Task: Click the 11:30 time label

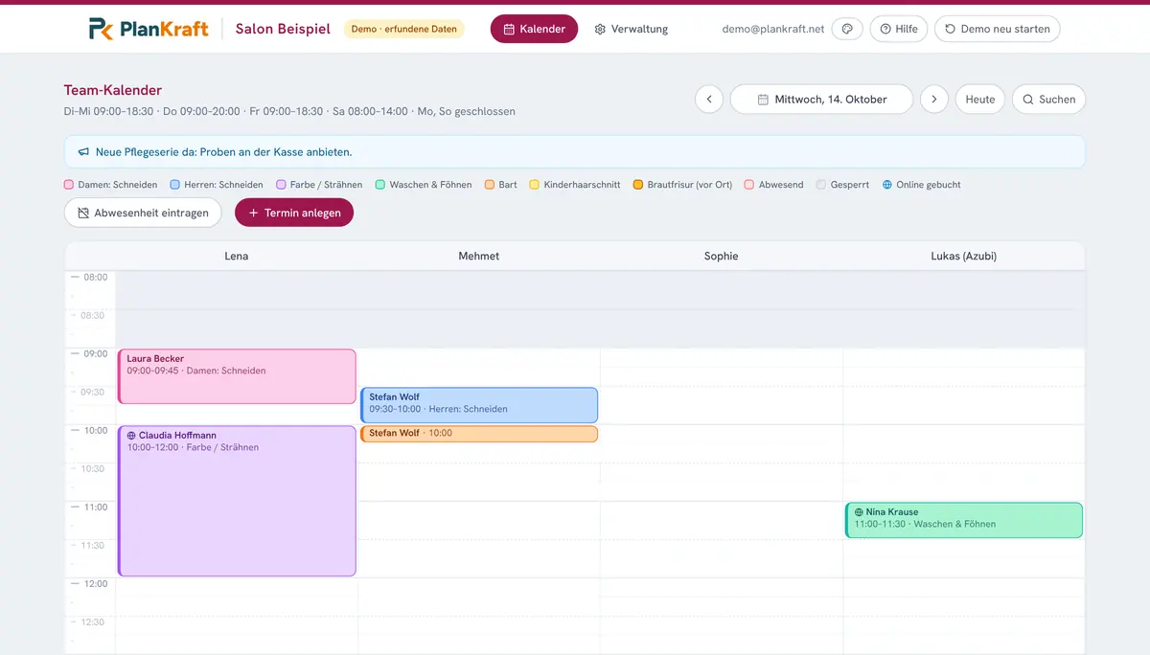Action: coord(93,545)
